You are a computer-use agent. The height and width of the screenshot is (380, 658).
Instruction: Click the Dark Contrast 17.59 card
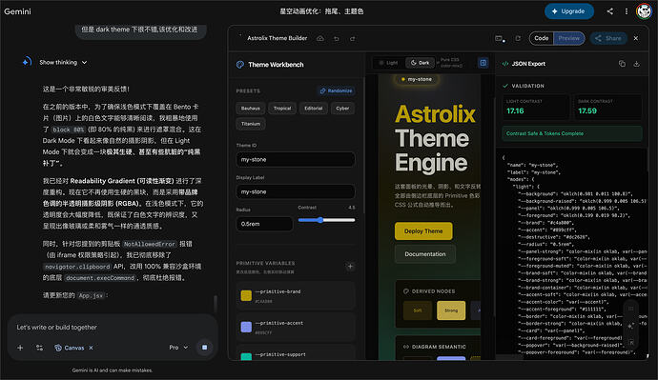pyautogui.click(x=607, y=108)
